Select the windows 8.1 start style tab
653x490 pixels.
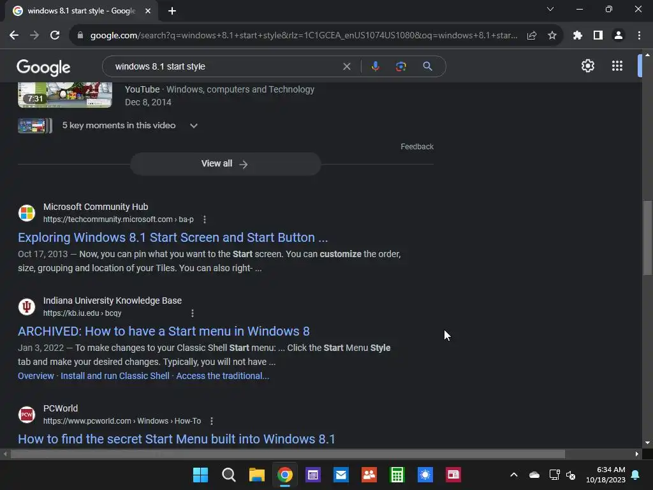tap(81, 11)
